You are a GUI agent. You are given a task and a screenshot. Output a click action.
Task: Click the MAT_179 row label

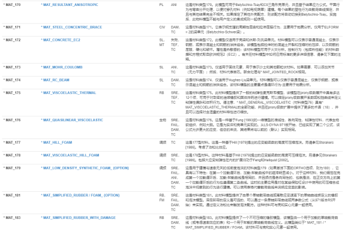point(12,168)
